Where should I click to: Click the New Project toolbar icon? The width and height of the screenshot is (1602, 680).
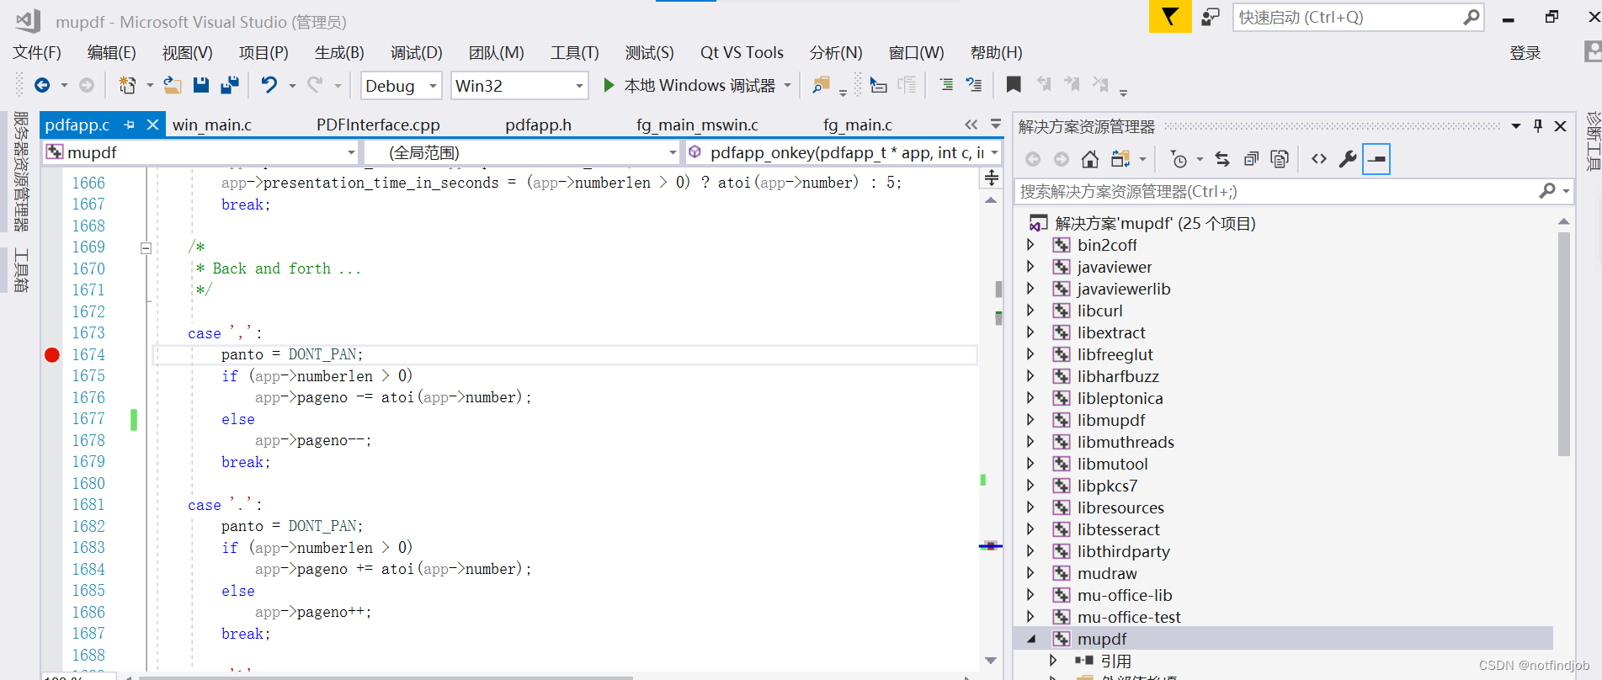point(127,85)
